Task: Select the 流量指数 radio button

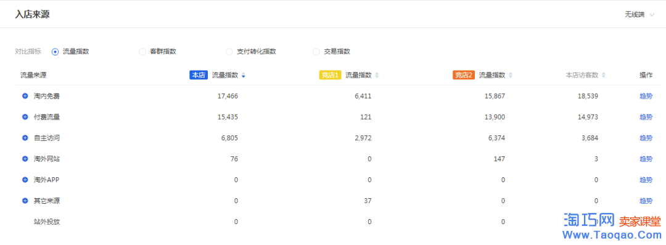Action: tap(55, 52)
